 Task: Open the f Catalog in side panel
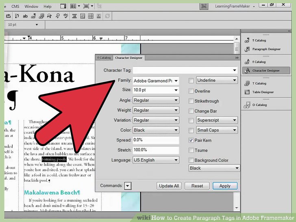point(259,62)
